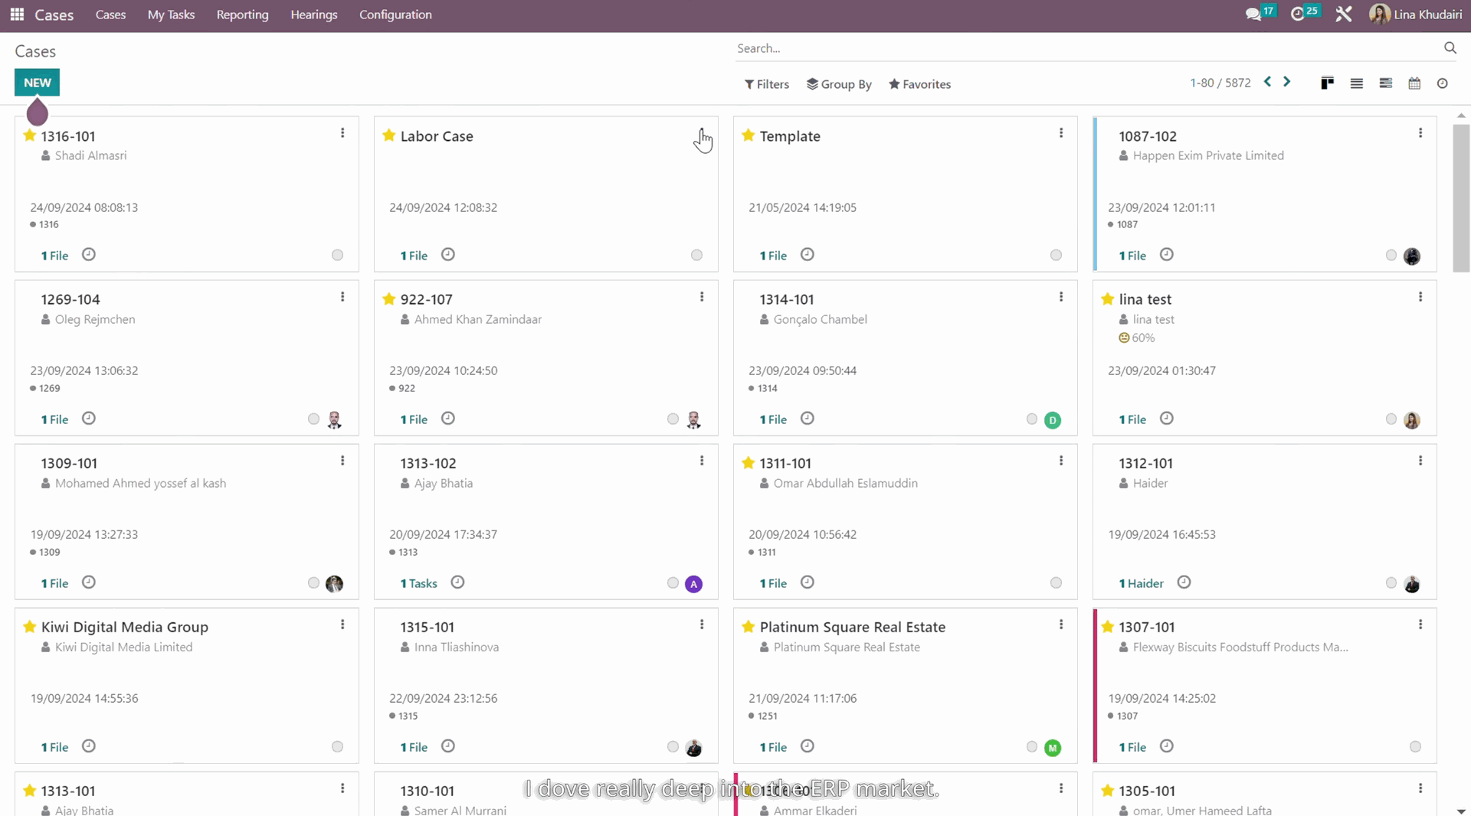Click the vertical scrollbar thumb
1471x816 pixels.
[1460, 197]
